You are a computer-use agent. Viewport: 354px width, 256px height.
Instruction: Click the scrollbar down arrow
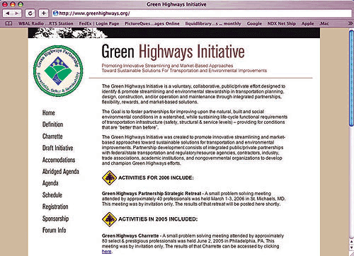point(351,248)
